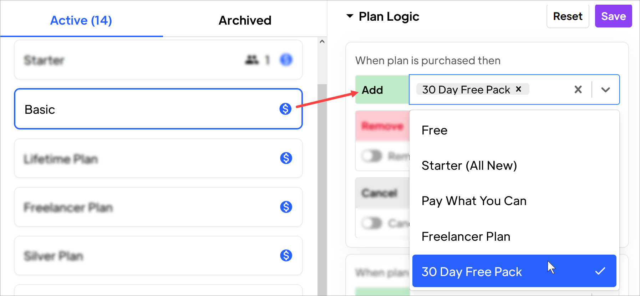640x296 pixels.
Task: Clear the plan selection with the X icon
Action: 578,90
